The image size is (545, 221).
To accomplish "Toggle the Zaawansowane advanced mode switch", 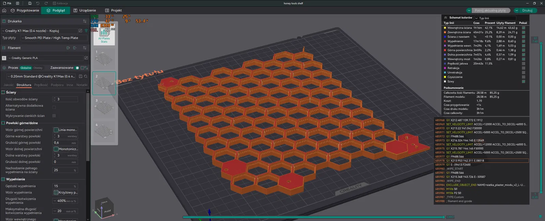I will point(77,68).
